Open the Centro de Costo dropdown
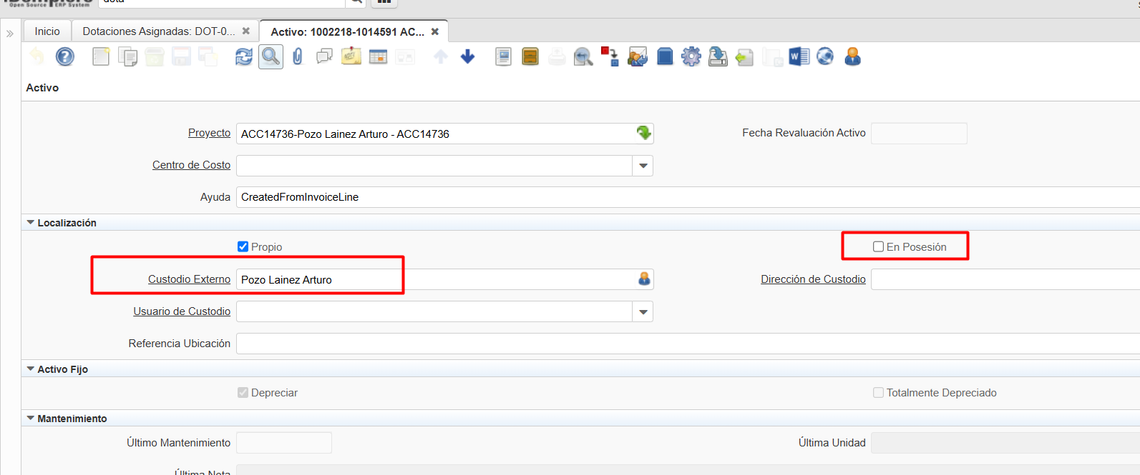 point(643,166)
